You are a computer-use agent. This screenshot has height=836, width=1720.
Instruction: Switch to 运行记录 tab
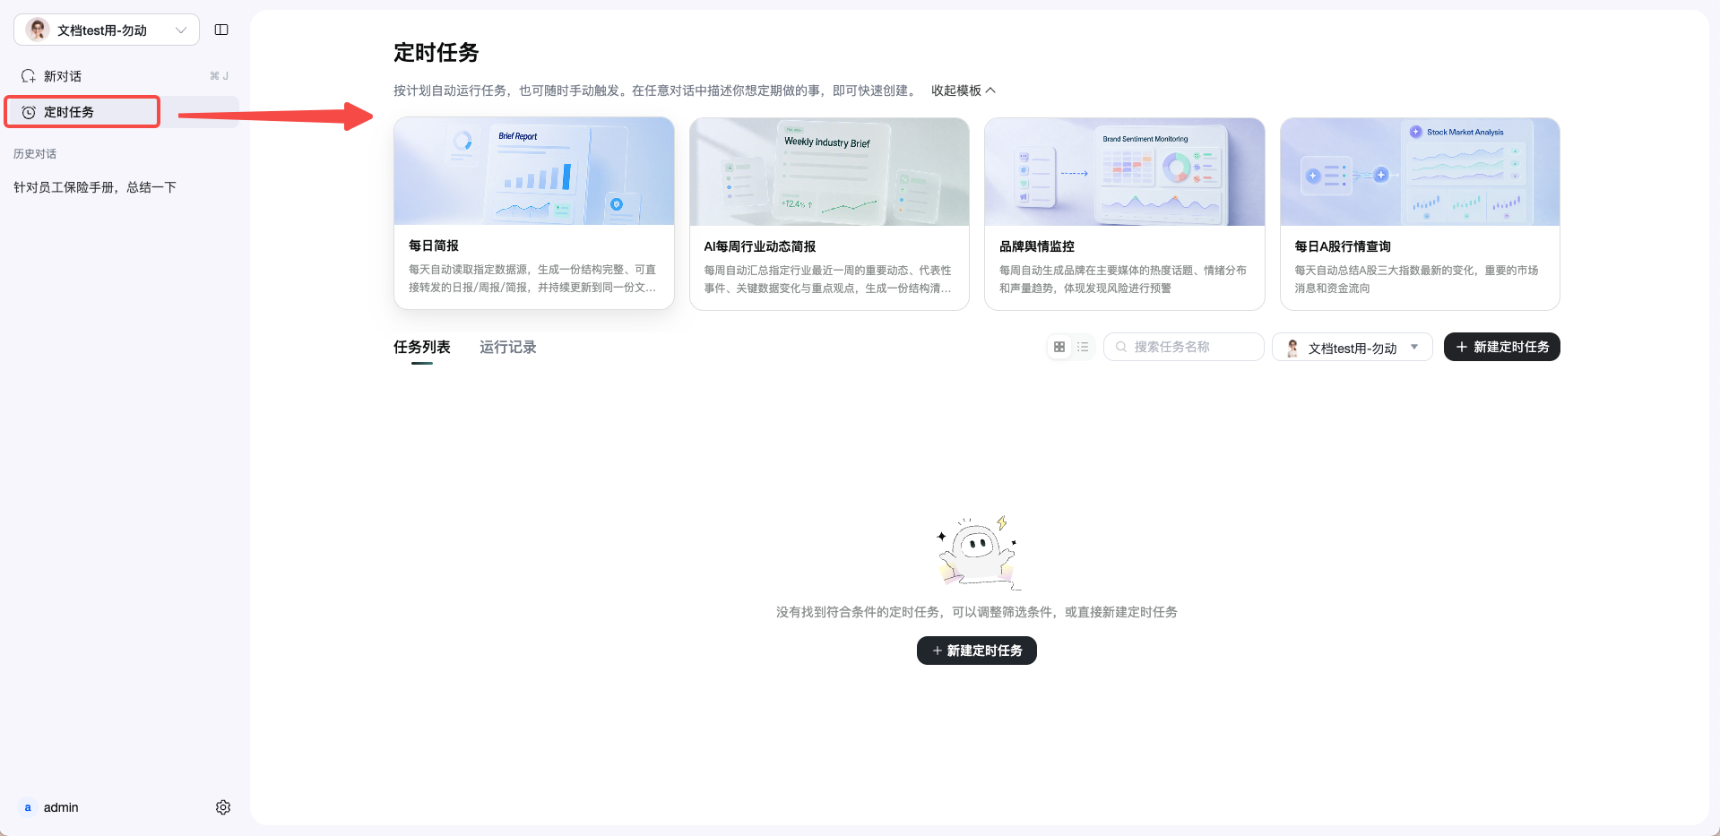[x=507, y=347]
